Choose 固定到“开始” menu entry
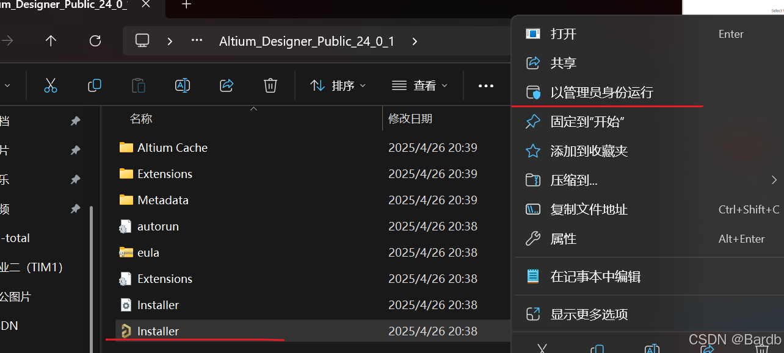The height and width of the screenshot is (353, 784). (648, 122)
